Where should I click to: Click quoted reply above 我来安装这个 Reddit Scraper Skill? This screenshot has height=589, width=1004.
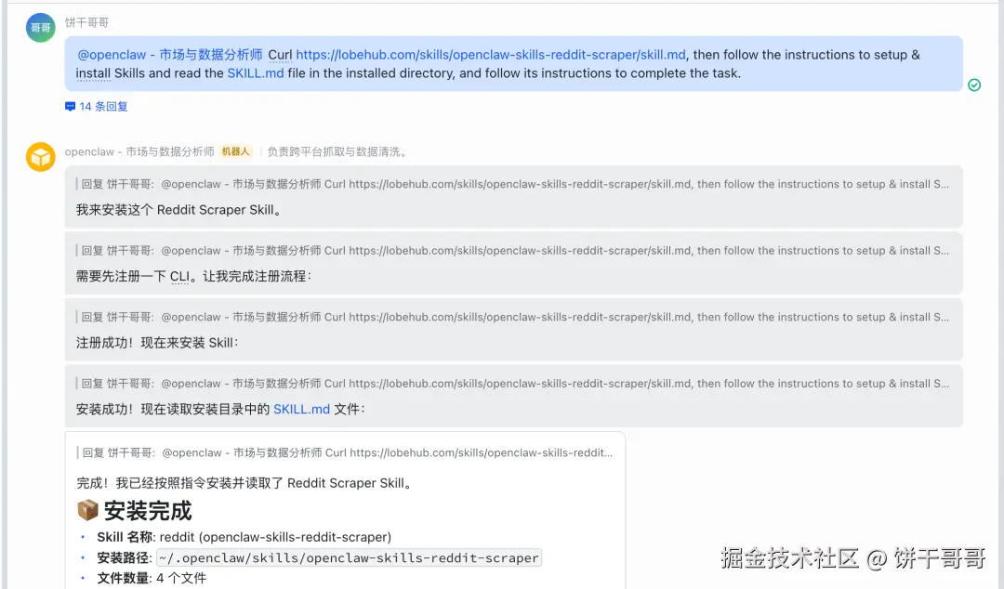(x=515, y=184)
